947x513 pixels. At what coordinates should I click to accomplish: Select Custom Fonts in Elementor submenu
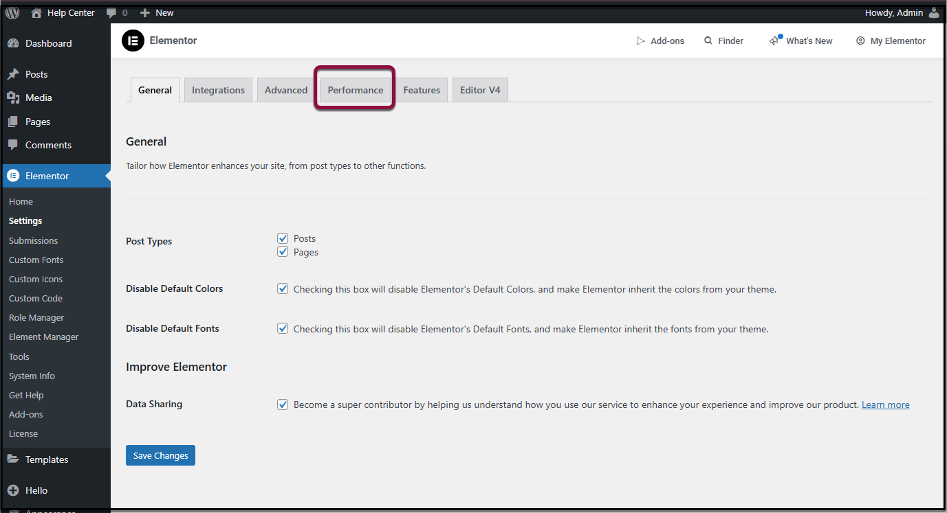36,260
